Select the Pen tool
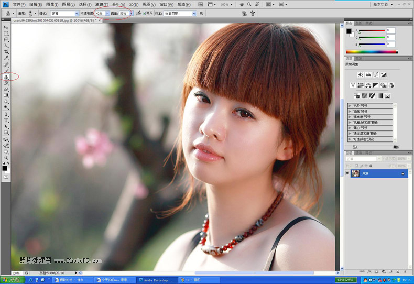414x284 pixels. coord(6,114)
